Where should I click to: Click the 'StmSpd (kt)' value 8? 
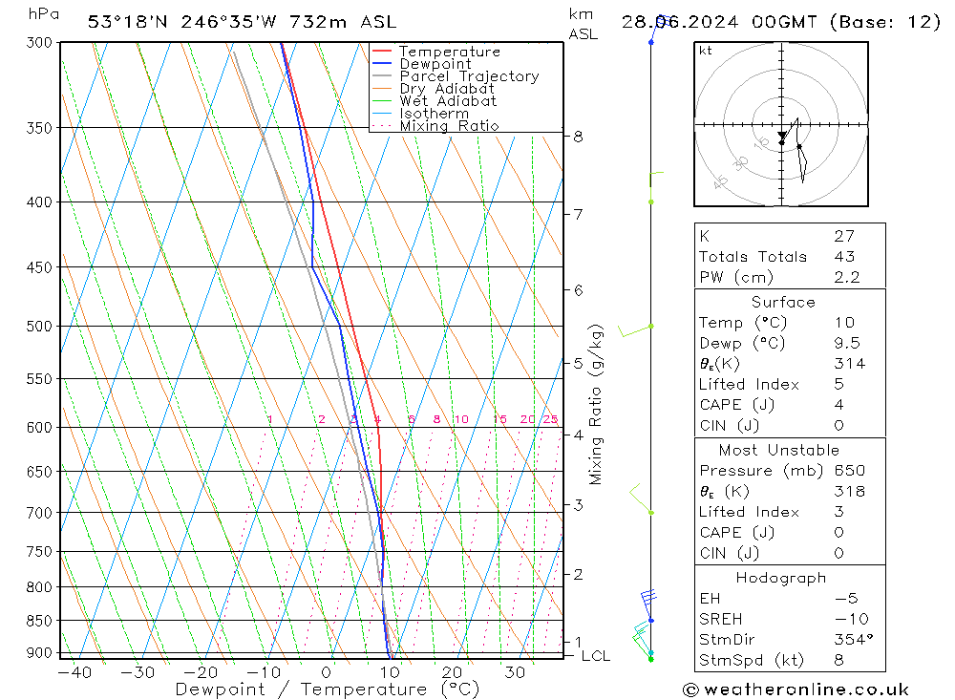pos(839,660)
